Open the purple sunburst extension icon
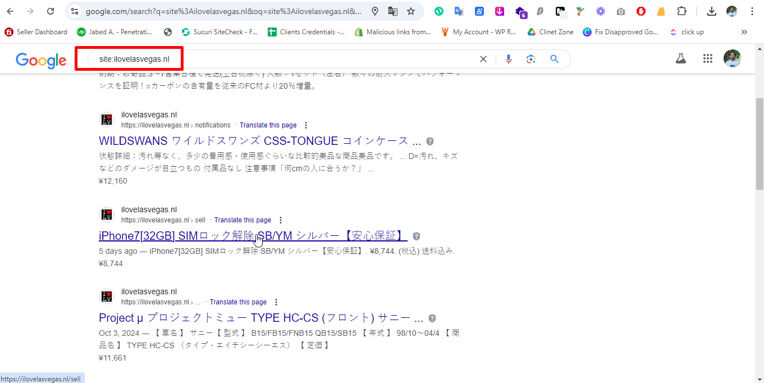The image size is (764, 383). [x=601, y=11]
